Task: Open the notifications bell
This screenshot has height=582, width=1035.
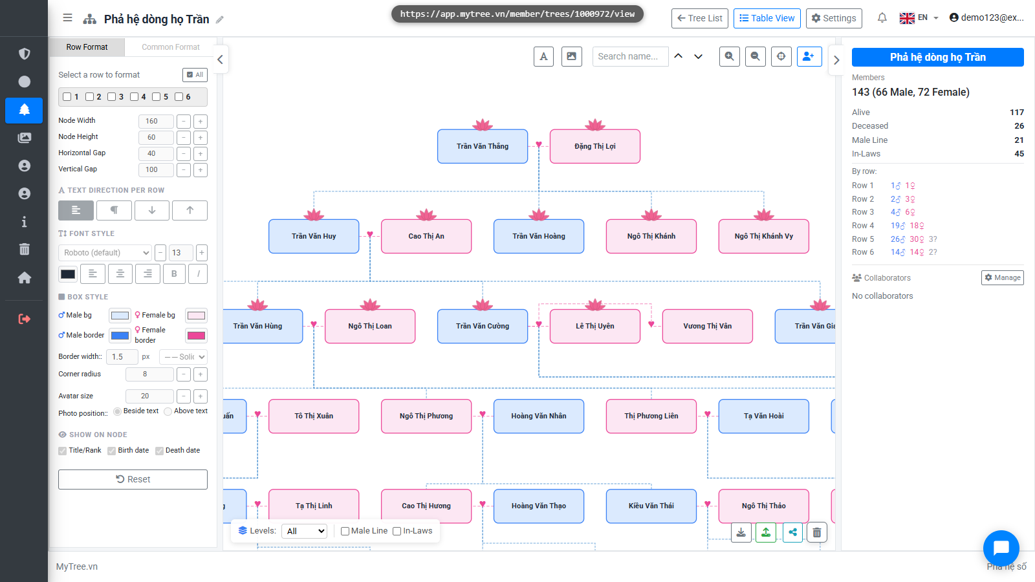Action: pos(882,18)
